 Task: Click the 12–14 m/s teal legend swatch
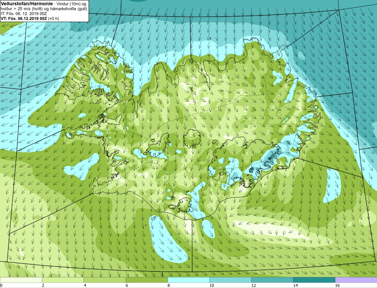[x=272, y=280]
